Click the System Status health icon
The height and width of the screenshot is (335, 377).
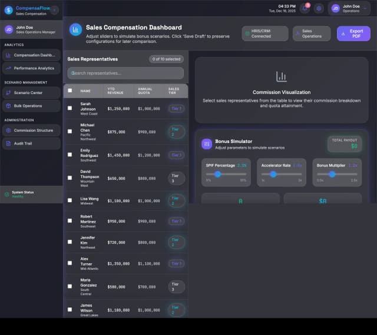(x=6, y=194)
